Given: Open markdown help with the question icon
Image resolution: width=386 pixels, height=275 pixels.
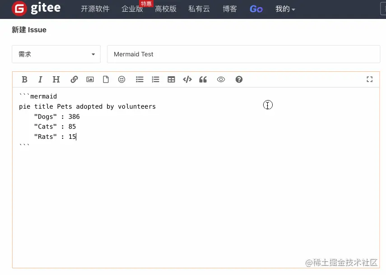Looking at the screenshot, I should click(x=239, y=79).
